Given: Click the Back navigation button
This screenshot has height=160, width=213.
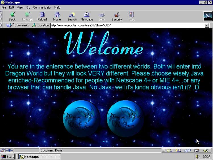Looking at the screenshot, I should pyautogui.click(x=12, y=16).
